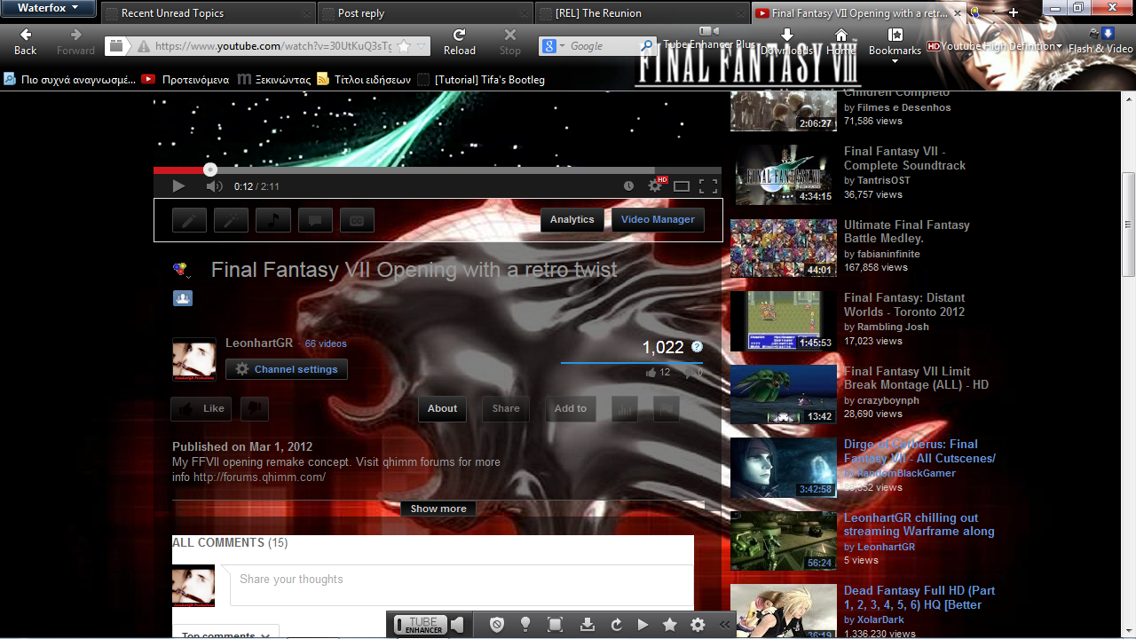The width and height of the screenshot is (1136, 639).
Task: Open the Annotations speech bubble tool
Action: click(x=315, y=220)
